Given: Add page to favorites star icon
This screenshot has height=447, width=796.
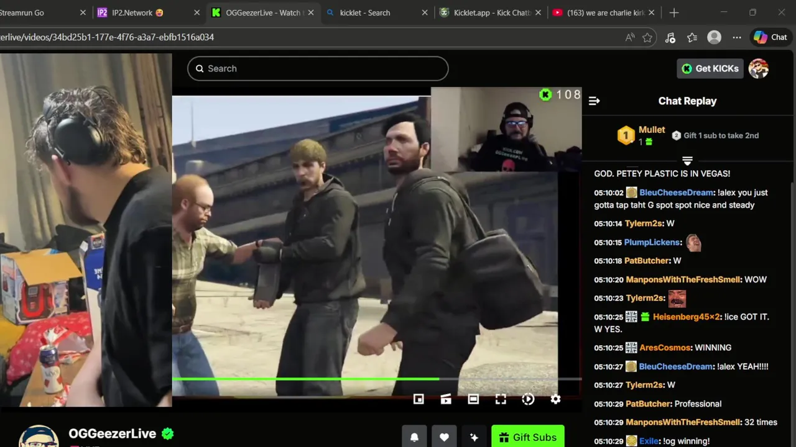Looking at the screenshot, I should (x=647, y=37).
